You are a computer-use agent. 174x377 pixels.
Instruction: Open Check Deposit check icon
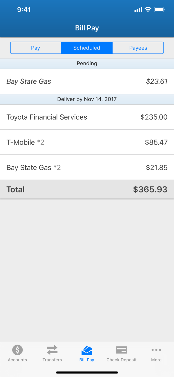click(122, 350)
